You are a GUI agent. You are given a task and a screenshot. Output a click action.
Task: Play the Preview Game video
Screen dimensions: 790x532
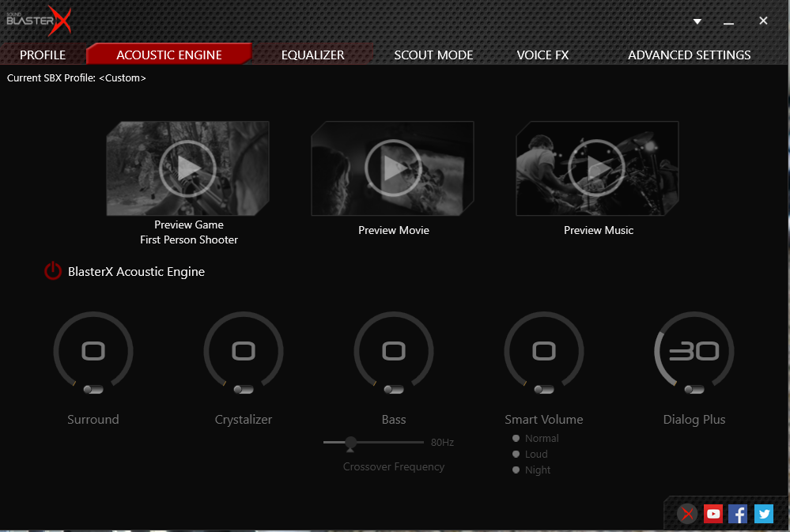tap(188, 168)
